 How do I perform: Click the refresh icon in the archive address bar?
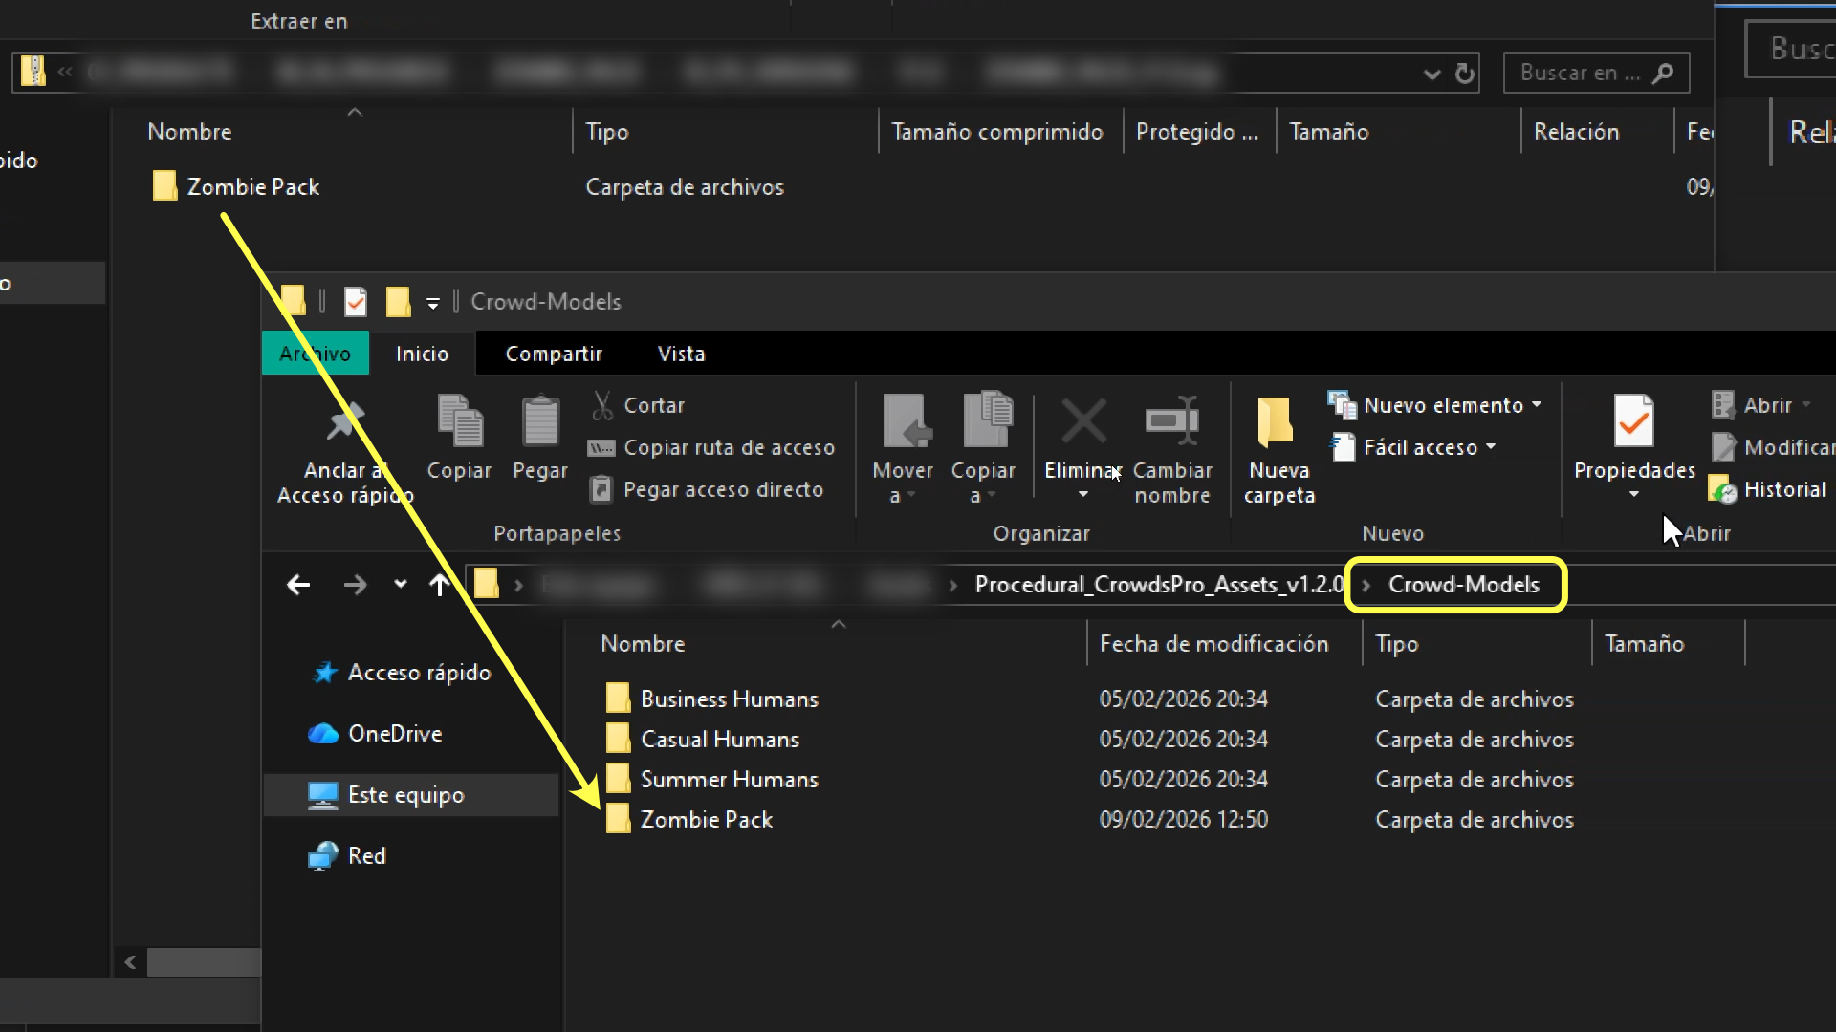point(1464,74)
